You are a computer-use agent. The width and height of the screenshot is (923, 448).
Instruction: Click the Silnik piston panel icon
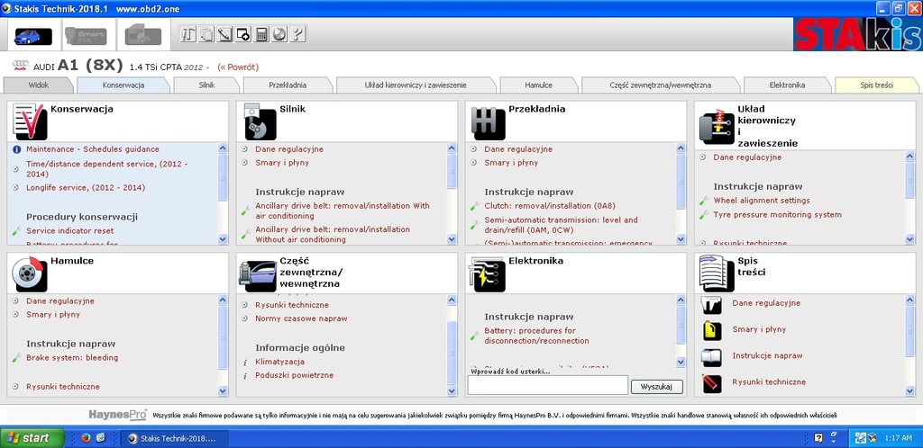[260, 122]
